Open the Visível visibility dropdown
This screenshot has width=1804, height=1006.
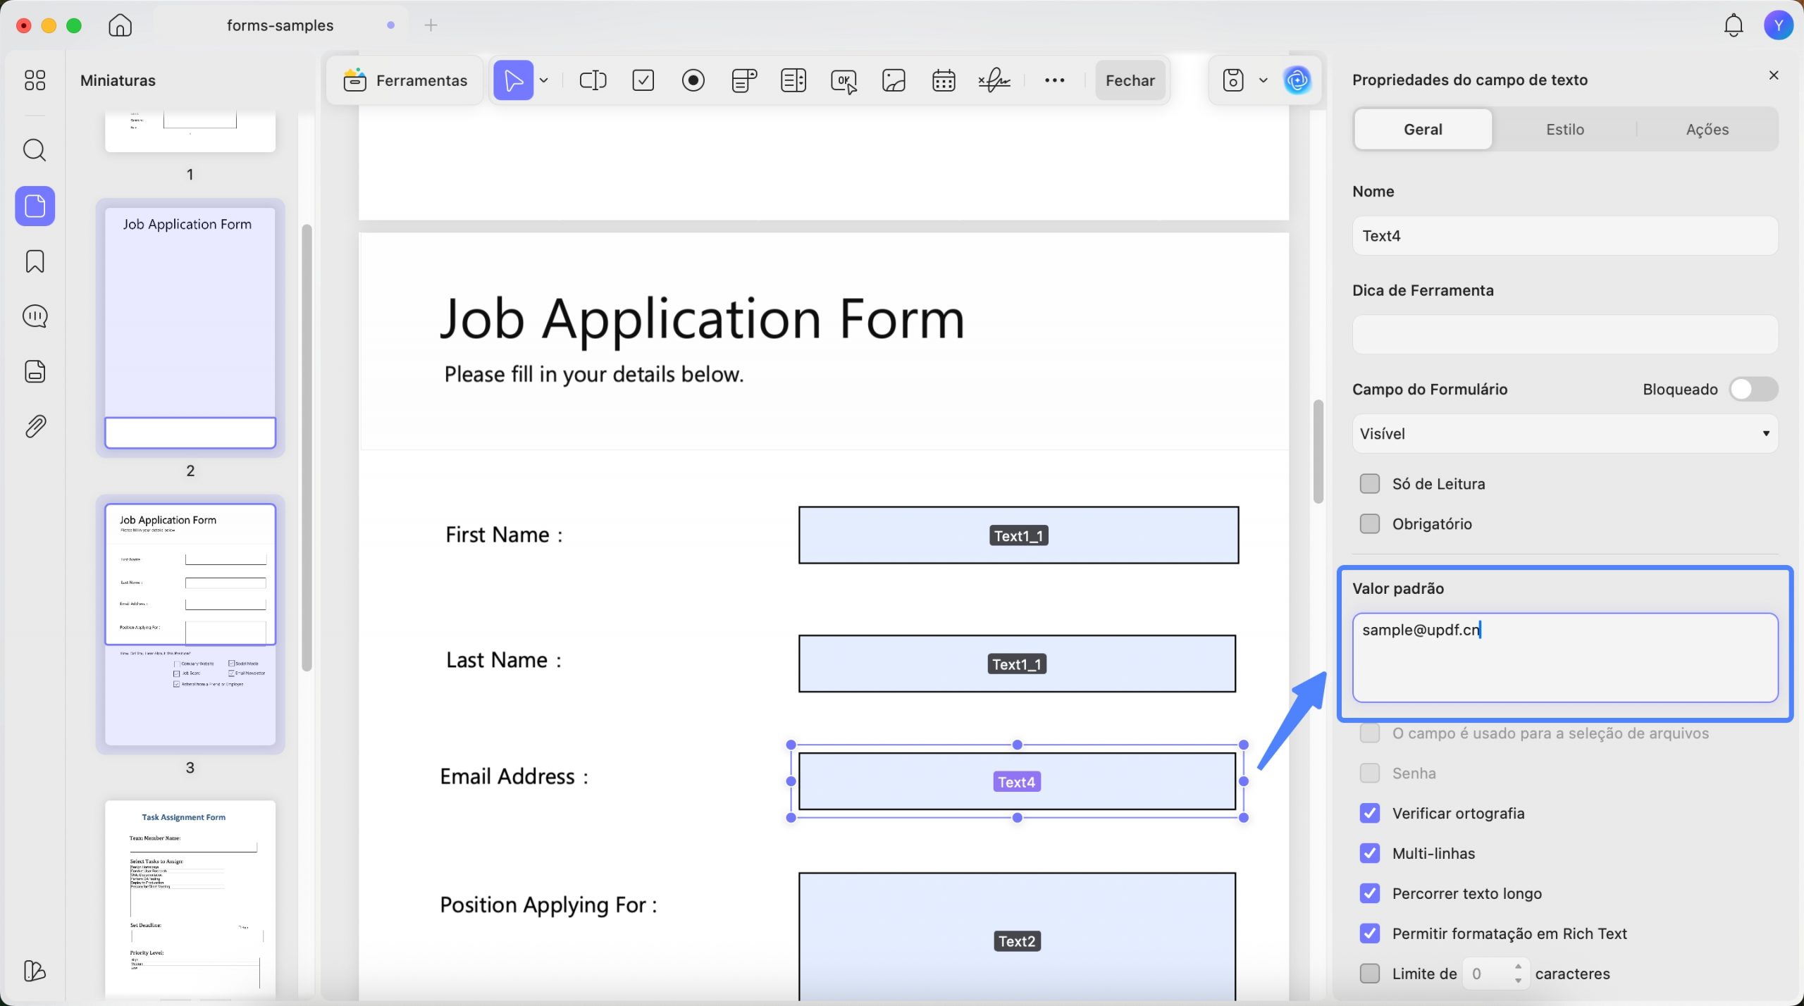[x=1564, y=433]
